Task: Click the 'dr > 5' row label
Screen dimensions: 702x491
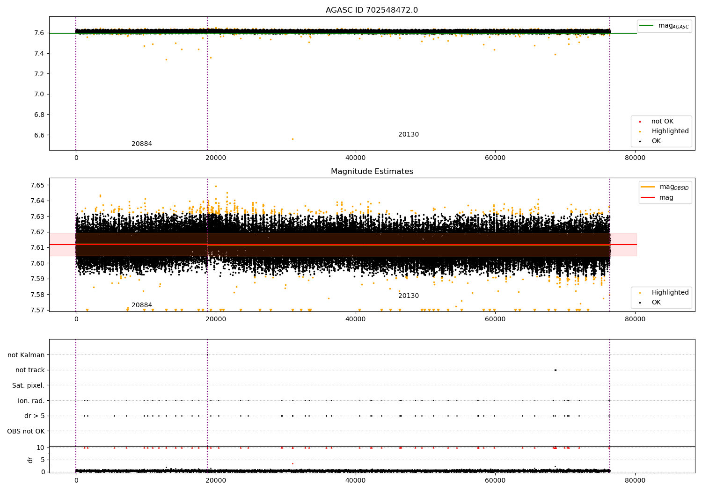Action: pos(35,416)
